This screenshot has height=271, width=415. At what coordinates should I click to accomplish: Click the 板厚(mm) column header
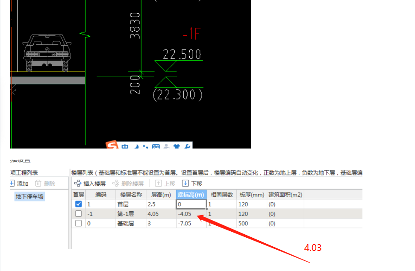(252, 195)
